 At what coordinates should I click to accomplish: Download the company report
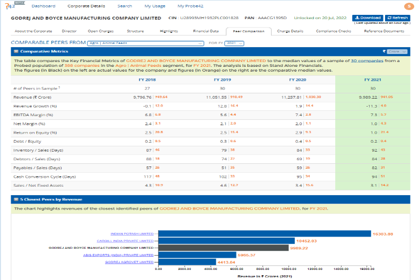367,18
